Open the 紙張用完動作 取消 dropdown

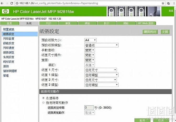(x=90, y=113)
